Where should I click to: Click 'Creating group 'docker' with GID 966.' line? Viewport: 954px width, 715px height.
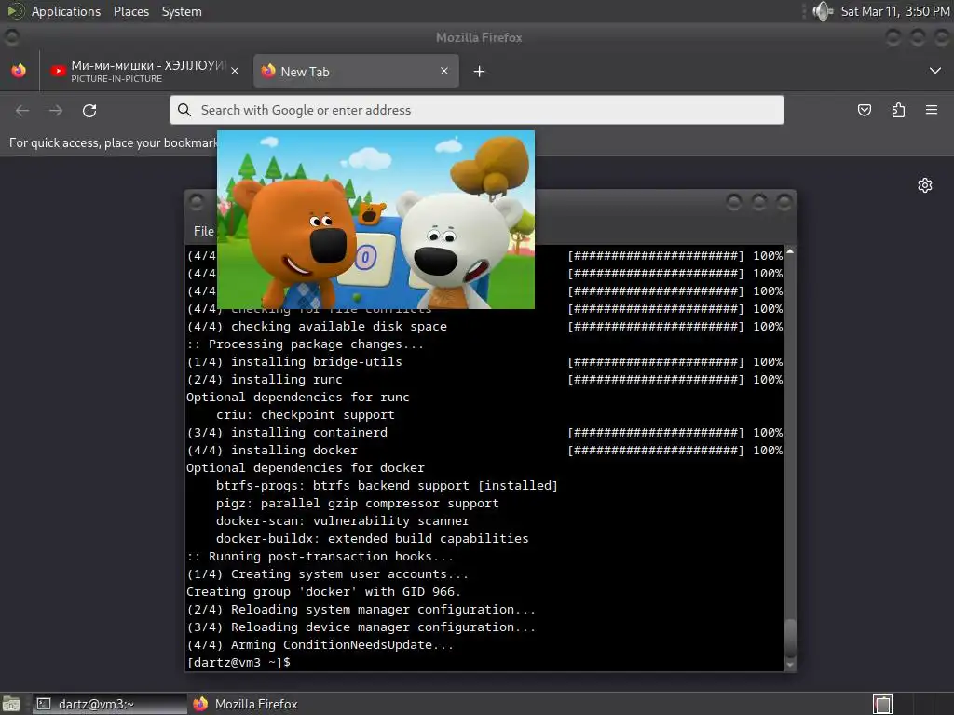pyautogui.click(x=323, y=592)
